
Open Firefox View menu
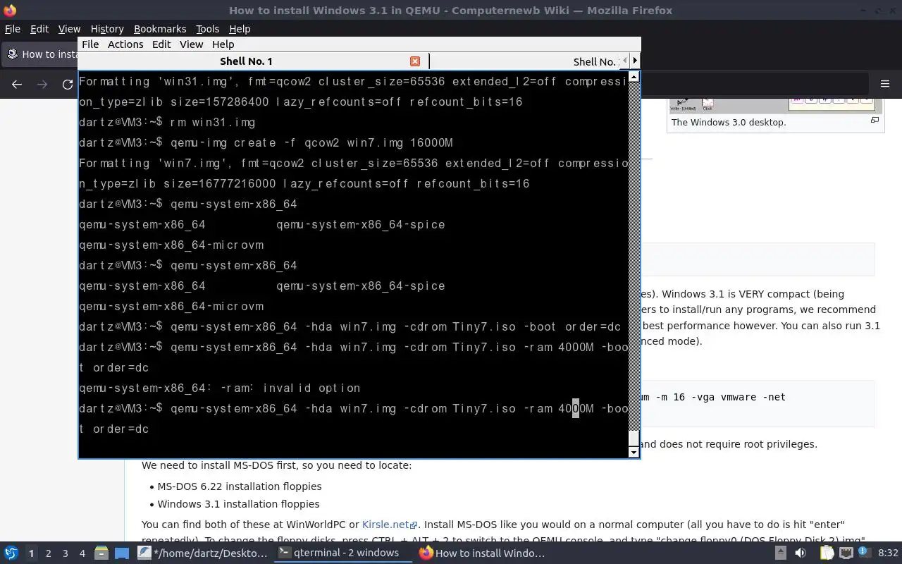click(x=69, y=29)
